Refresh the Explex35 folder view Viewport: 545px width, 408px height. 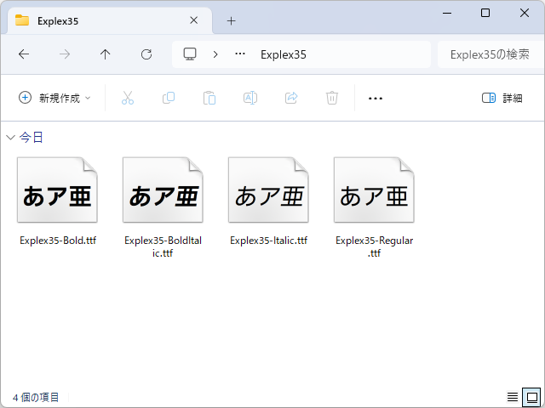[x=146, y=54]
